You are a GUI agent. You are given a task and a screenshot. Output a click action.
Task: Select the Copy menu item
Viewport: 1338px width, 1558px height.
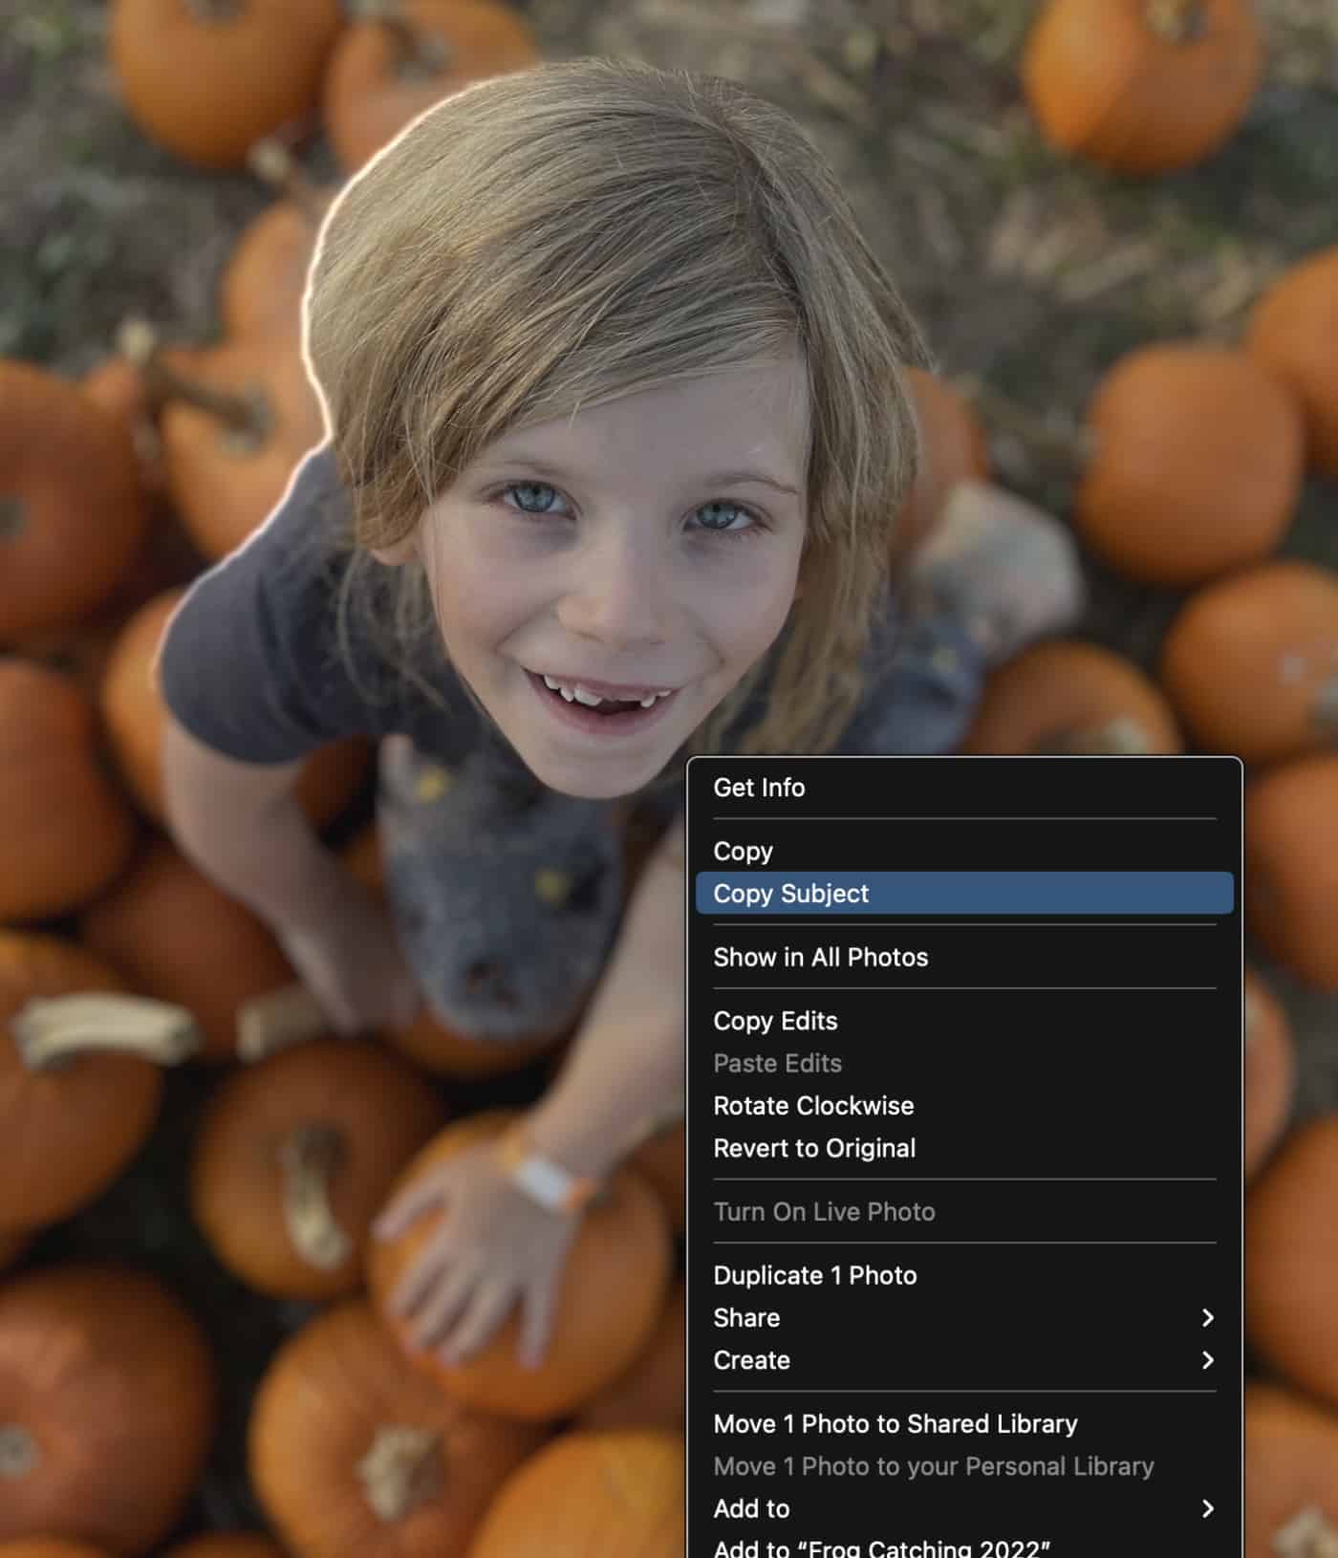(743, 851)
